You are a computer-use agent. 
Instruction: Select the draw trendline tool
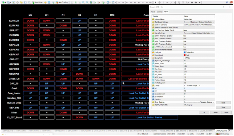[171, 2]
